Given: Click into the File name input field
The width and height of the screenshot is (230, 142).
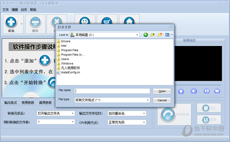Looking at the screenshot, I should (112, 91).
